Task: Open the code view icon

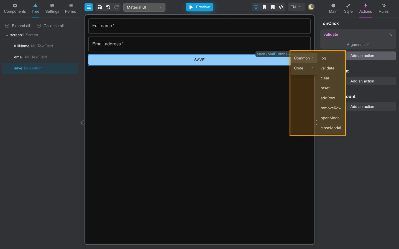Action: (x=281, y=7)
